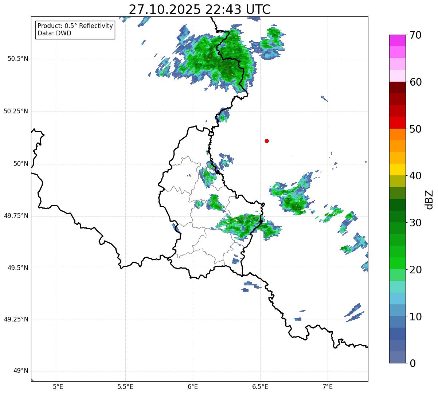The image size is (438, 394).
Task: Click the 50 label on the colorbar
Action: click(415, 129)
